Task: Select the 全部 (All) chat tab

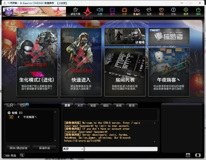Action: pos(67,105)
